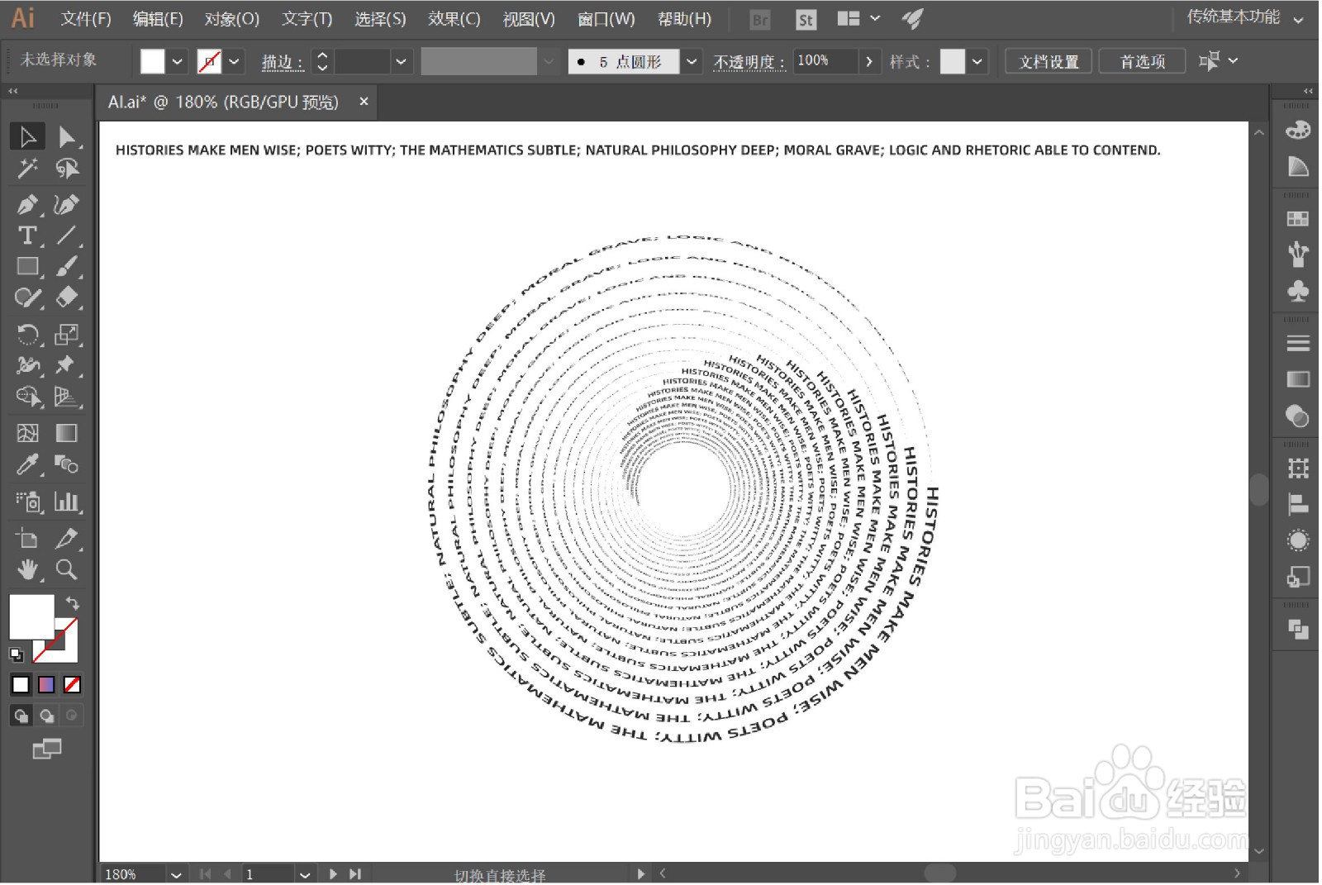The height and width of the screenshot is (885, 1322).
Task: Select the Scale tool
Action: click(x=66, y=334)
